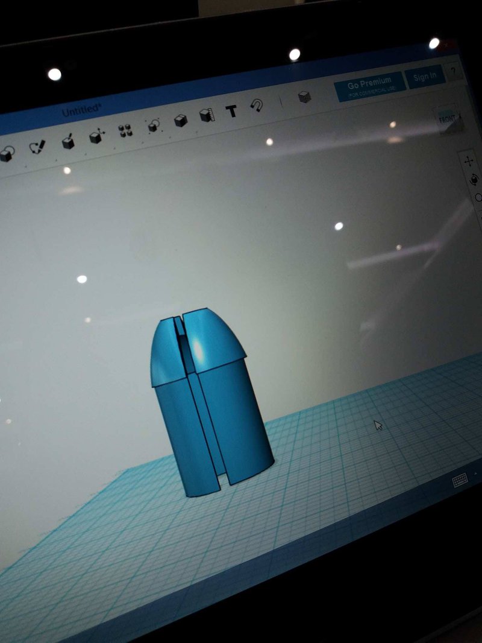Image resolution: width=482 pixels, height=643 pixels.
Task: Toggle the Snap magnet tool
Action: [x=257, y=106]
